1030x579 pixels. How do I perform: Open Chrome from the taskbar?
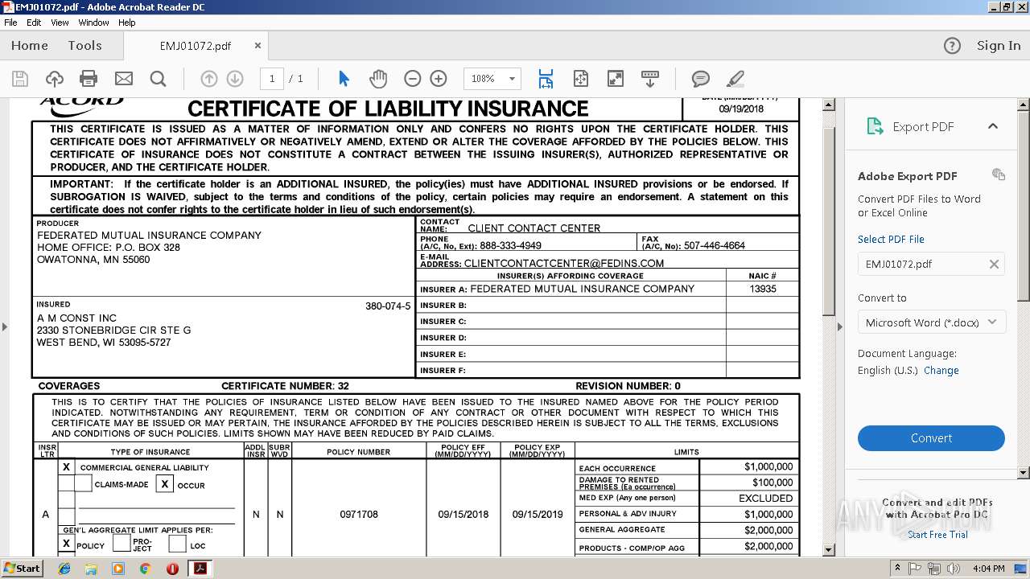click(145, 568)
